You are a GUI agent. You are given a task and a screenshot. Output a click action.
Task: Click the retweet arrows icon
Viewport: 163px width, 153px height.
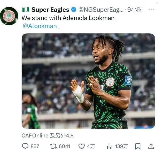pos(53,146)
